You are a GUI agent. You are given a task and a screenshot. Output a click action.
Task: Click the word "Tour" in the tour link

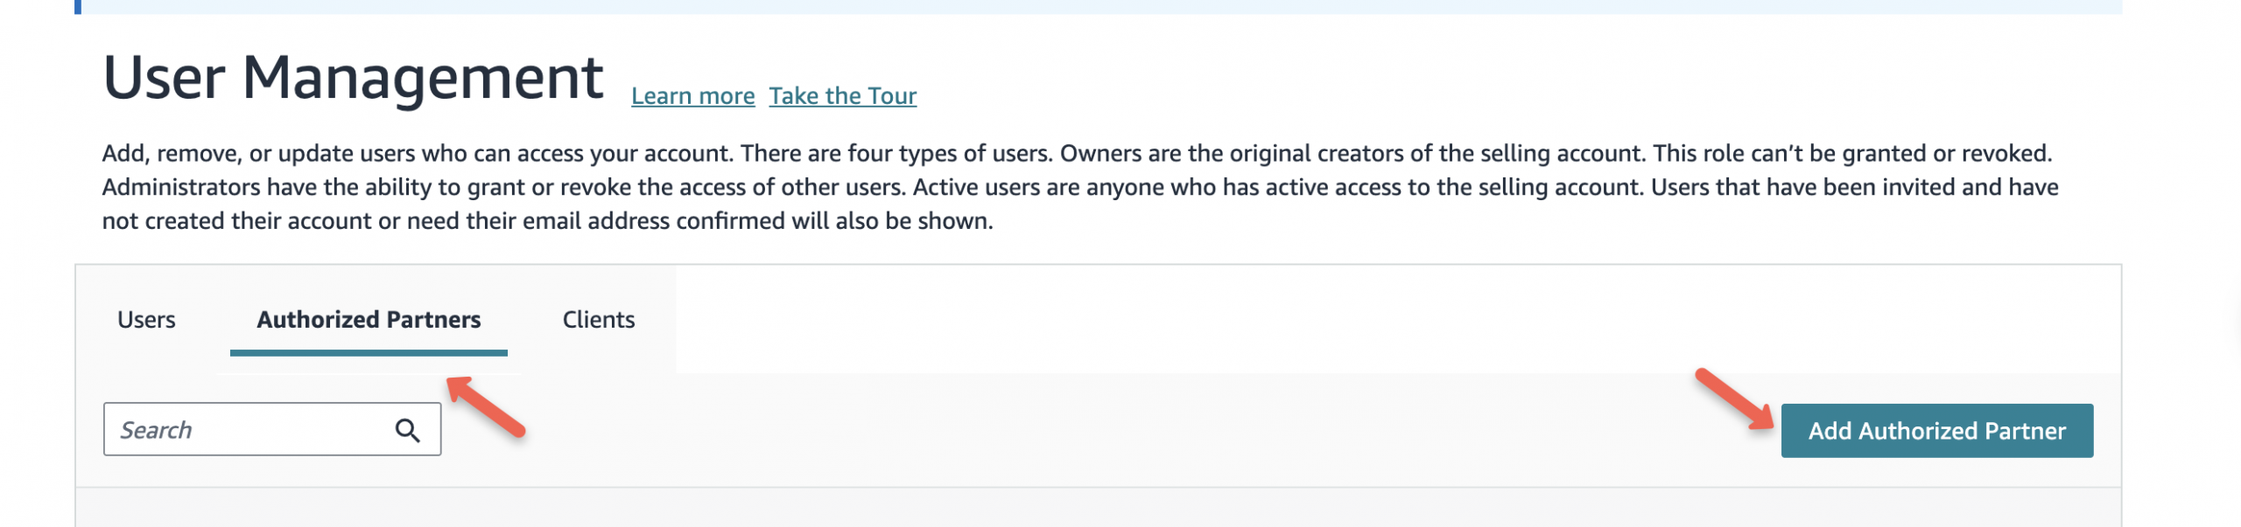click(x=892, y=96)
